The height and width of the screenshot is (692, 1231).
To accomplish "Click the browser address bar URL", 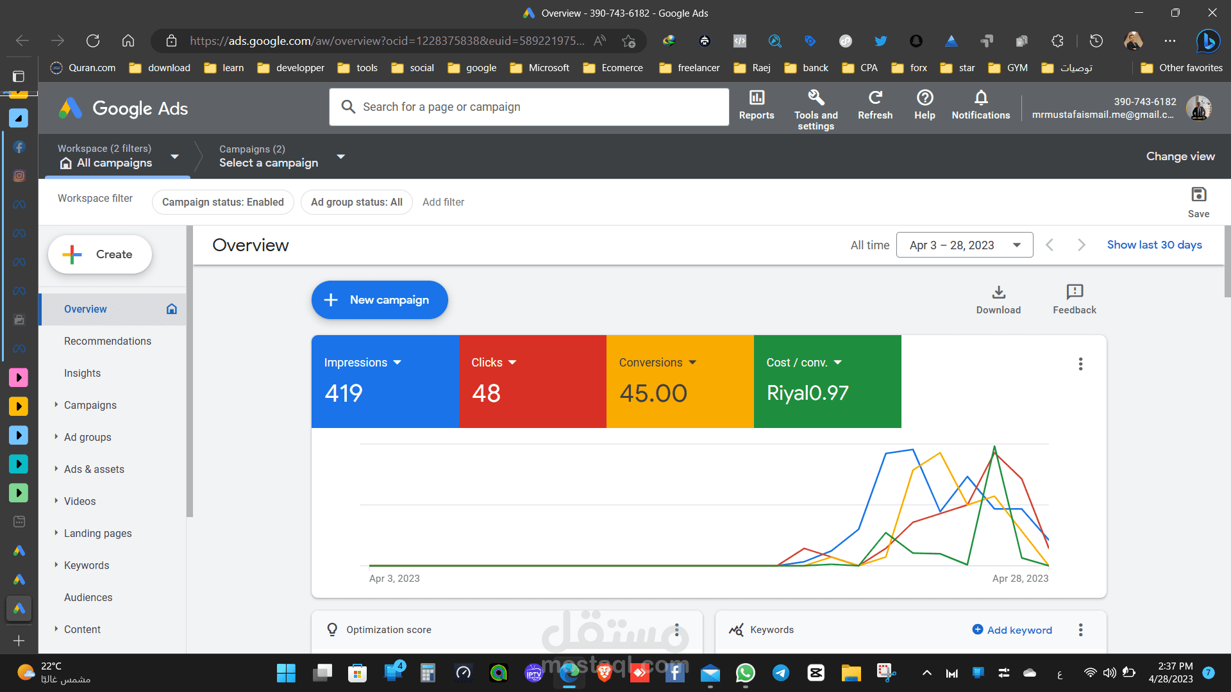I will click(387, 41).
